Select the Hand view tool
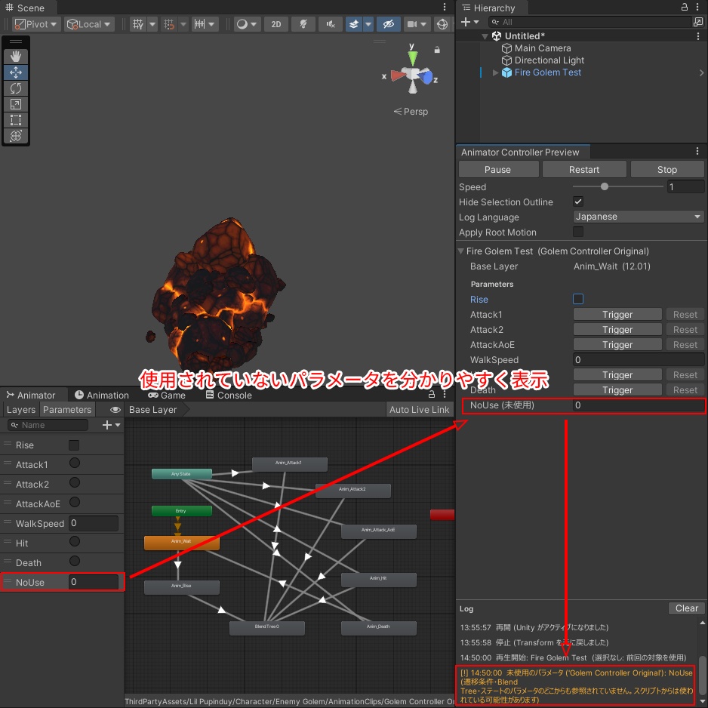This screenshot has width=708, height=708. (x=16, y=57)
